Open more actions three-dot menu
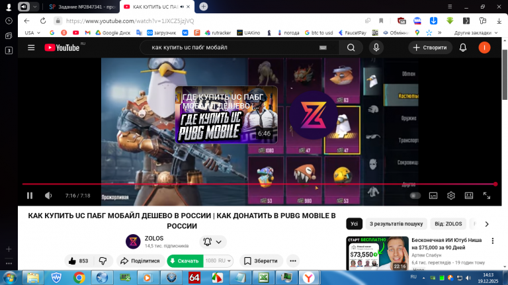Viewport: 508px width, 285px height. pyautogui.click(x=293, y=261)
